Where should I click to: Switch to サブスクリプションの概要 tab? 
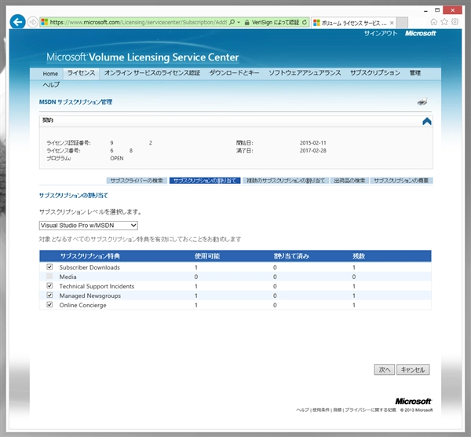(x=401, y=181)
